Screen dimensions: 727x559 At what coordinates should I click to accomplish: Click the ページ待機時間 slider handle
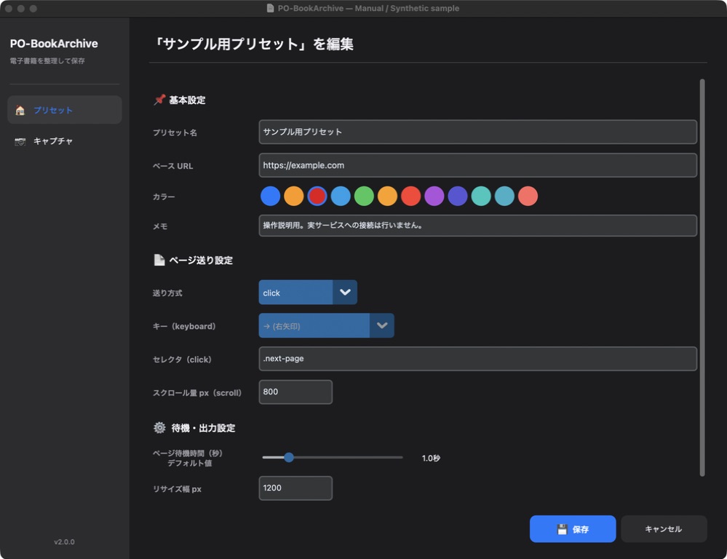[289, 457]
